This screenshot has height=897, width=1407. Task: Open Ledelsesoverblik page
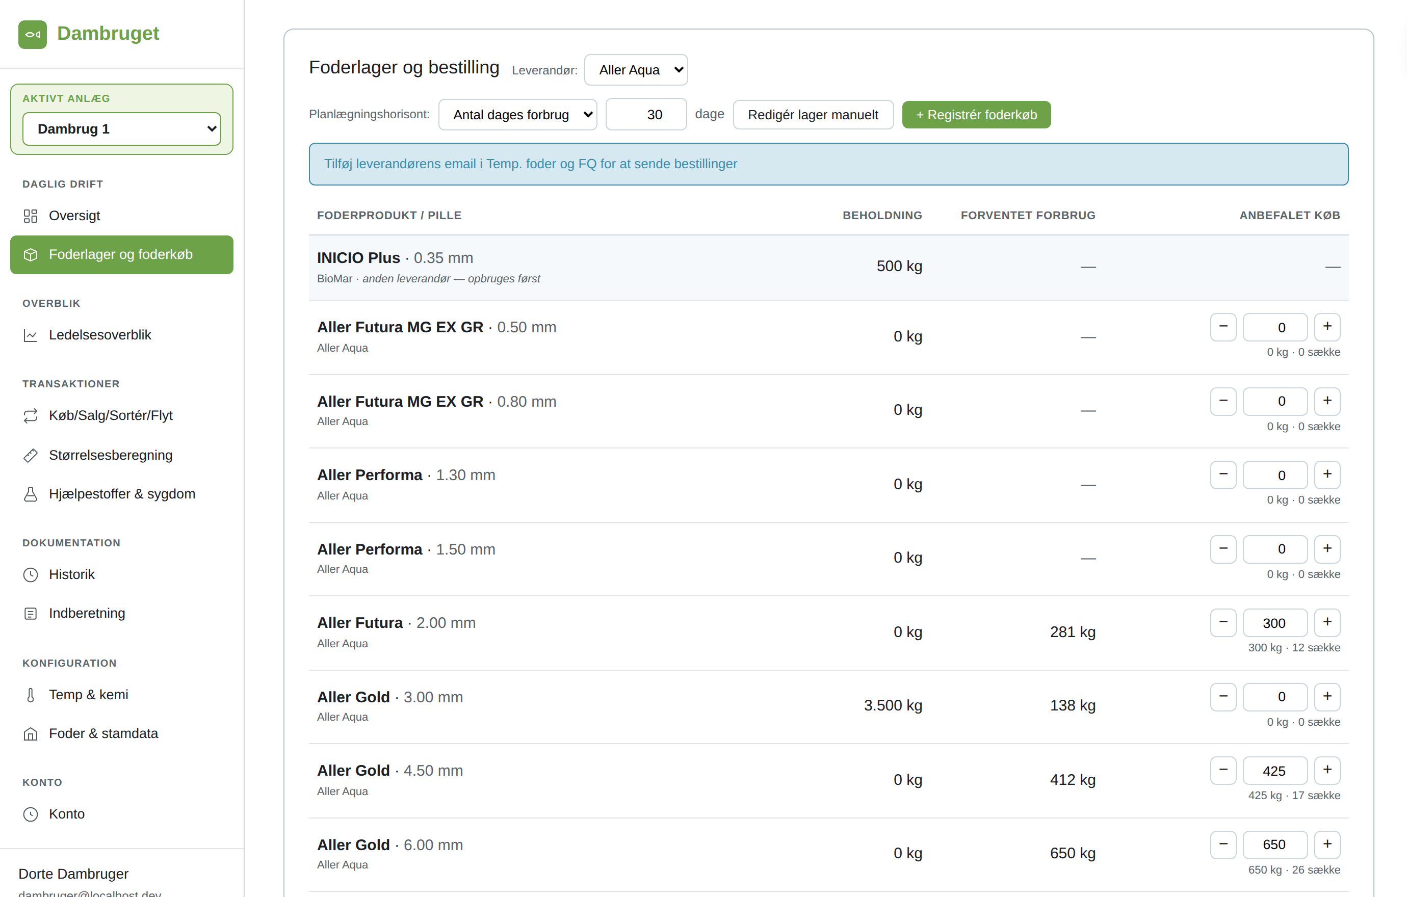pos(121,335)
